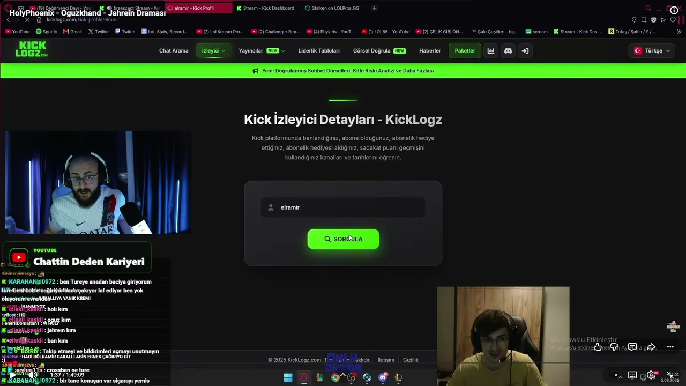Click the Windows Start button on taskbar
The height and width of the screenshot is (386, 686).
[288, 377]
